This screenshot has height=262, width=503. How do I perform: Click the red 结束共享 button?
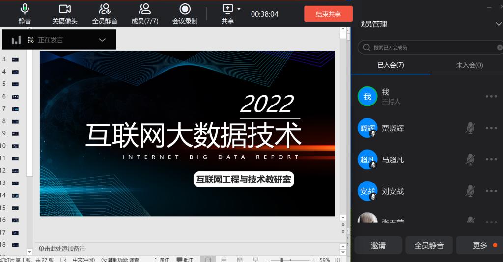328,14
